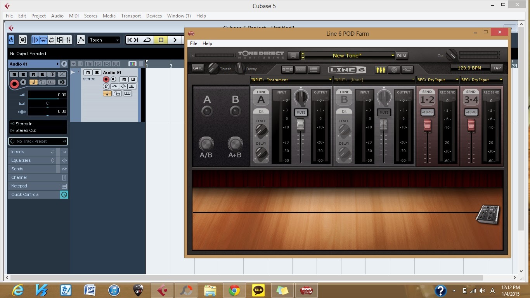
Task: Toggle Monitor speaker button in Inspector
Action: coord(23,82)
